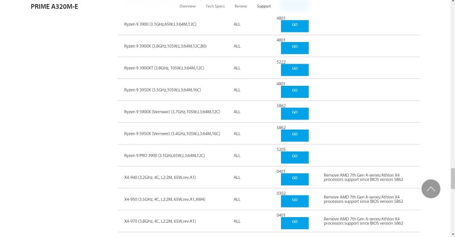This screenshot has height=237, width=455.
Task: Click the PRIME A320M-E product title
Action: click(x=54, y=6)
